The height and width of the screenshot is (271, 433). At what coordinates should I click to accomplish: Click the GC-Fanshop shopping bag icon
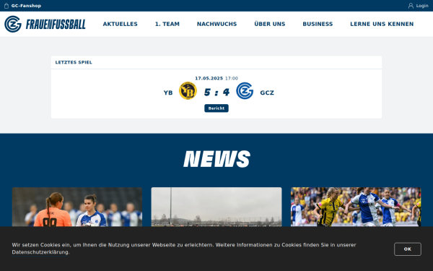coord(6,6)
